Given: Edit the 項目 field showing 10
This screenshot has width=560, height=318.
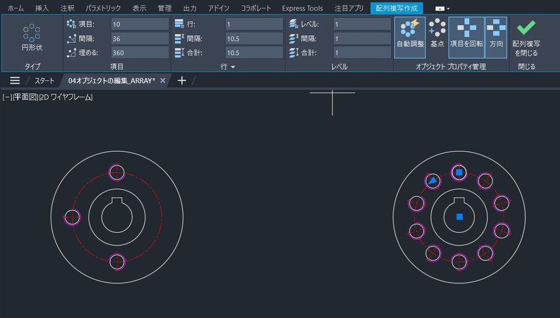Looking at the screenshot, I should 139,24.
